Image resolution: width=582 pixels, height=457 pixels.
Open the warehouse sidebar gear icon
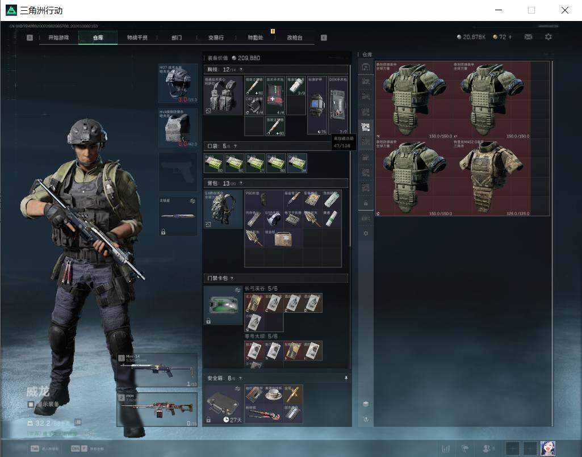[366, 233]
